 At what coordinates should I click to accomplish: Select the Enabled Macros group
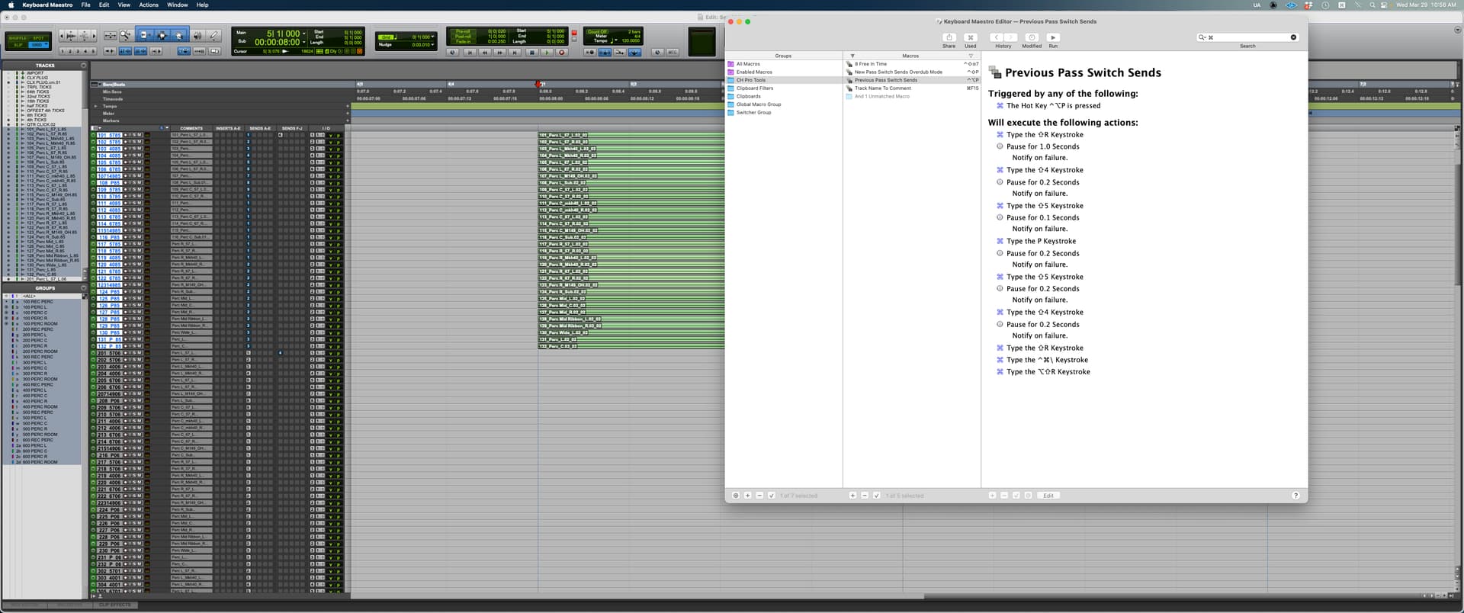tap(784, 72)
